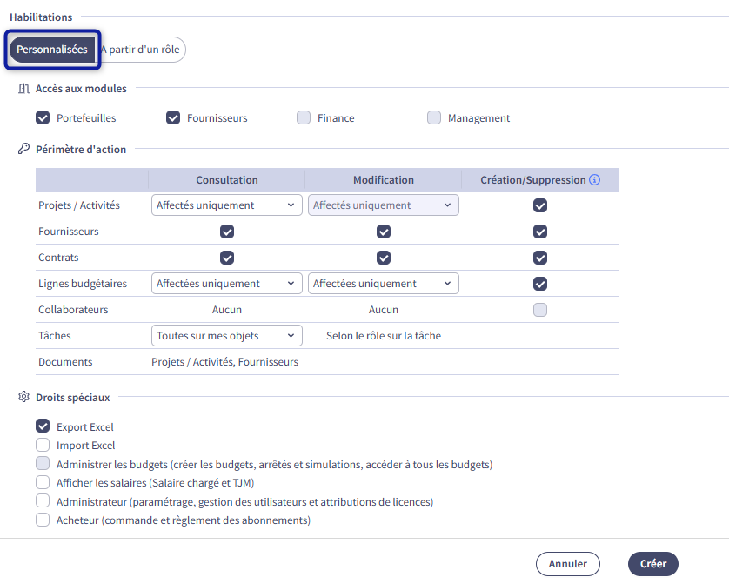
Task: Open Tâches Consultation dropdown
Action: pyautogui.click(x=227, y=335)
